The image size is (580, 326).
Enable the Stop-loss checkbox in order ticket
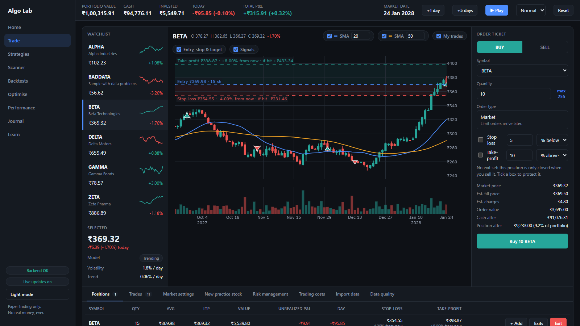[481, 140]
